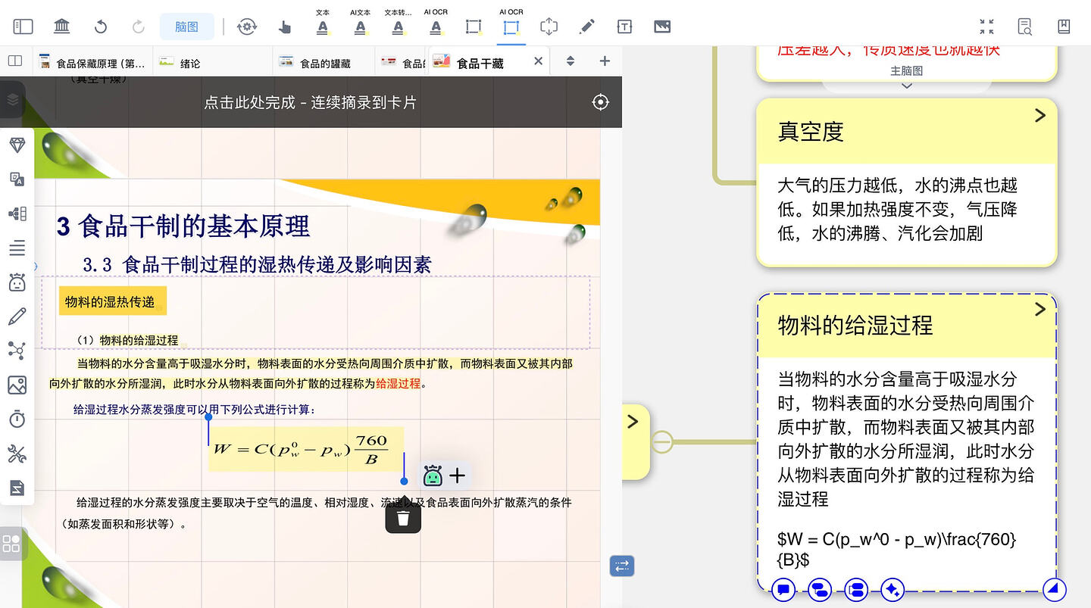Click the target locate icon in dark bar
1091x608 pixels.
point(601,102)
